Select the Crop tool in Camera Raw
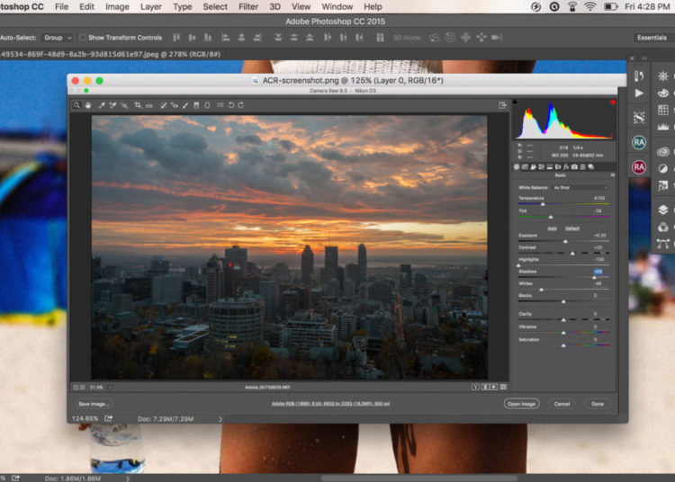The image size is (675, 482). [x=138, y=105]
